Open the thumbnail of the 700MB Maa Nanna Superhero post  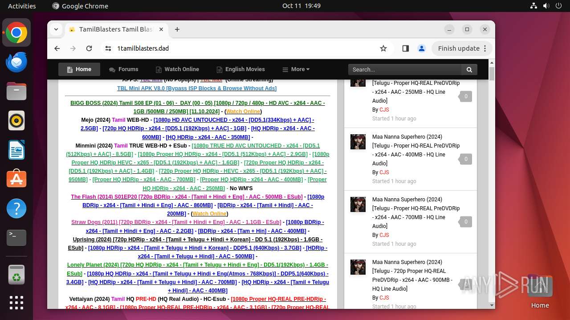[x=358, y=204]
